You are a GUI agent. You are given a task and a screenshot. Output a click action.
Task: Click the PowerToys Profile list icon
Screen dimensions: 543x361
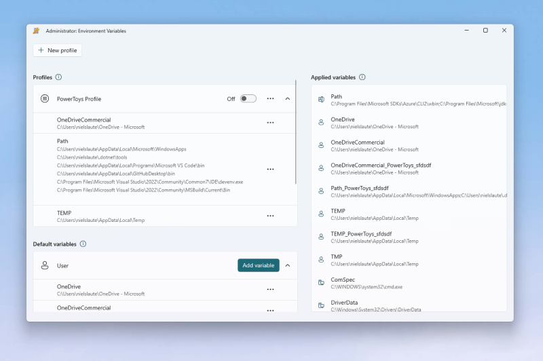point(45,99)
